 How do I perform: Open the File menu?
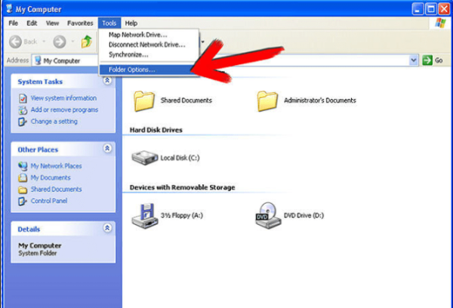point(13,23)
